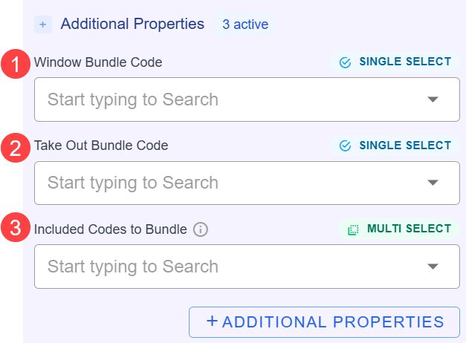This screenshot has height=343, width=466.
Task: Click the Single Select badge for Take Out Bundle Code
Action: click(x=395, y=146)
